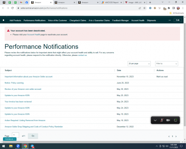Click the horizontal scrollbar at page bottom
The height and width of the screenshot is (149, 186).
[x=91, y=142]
